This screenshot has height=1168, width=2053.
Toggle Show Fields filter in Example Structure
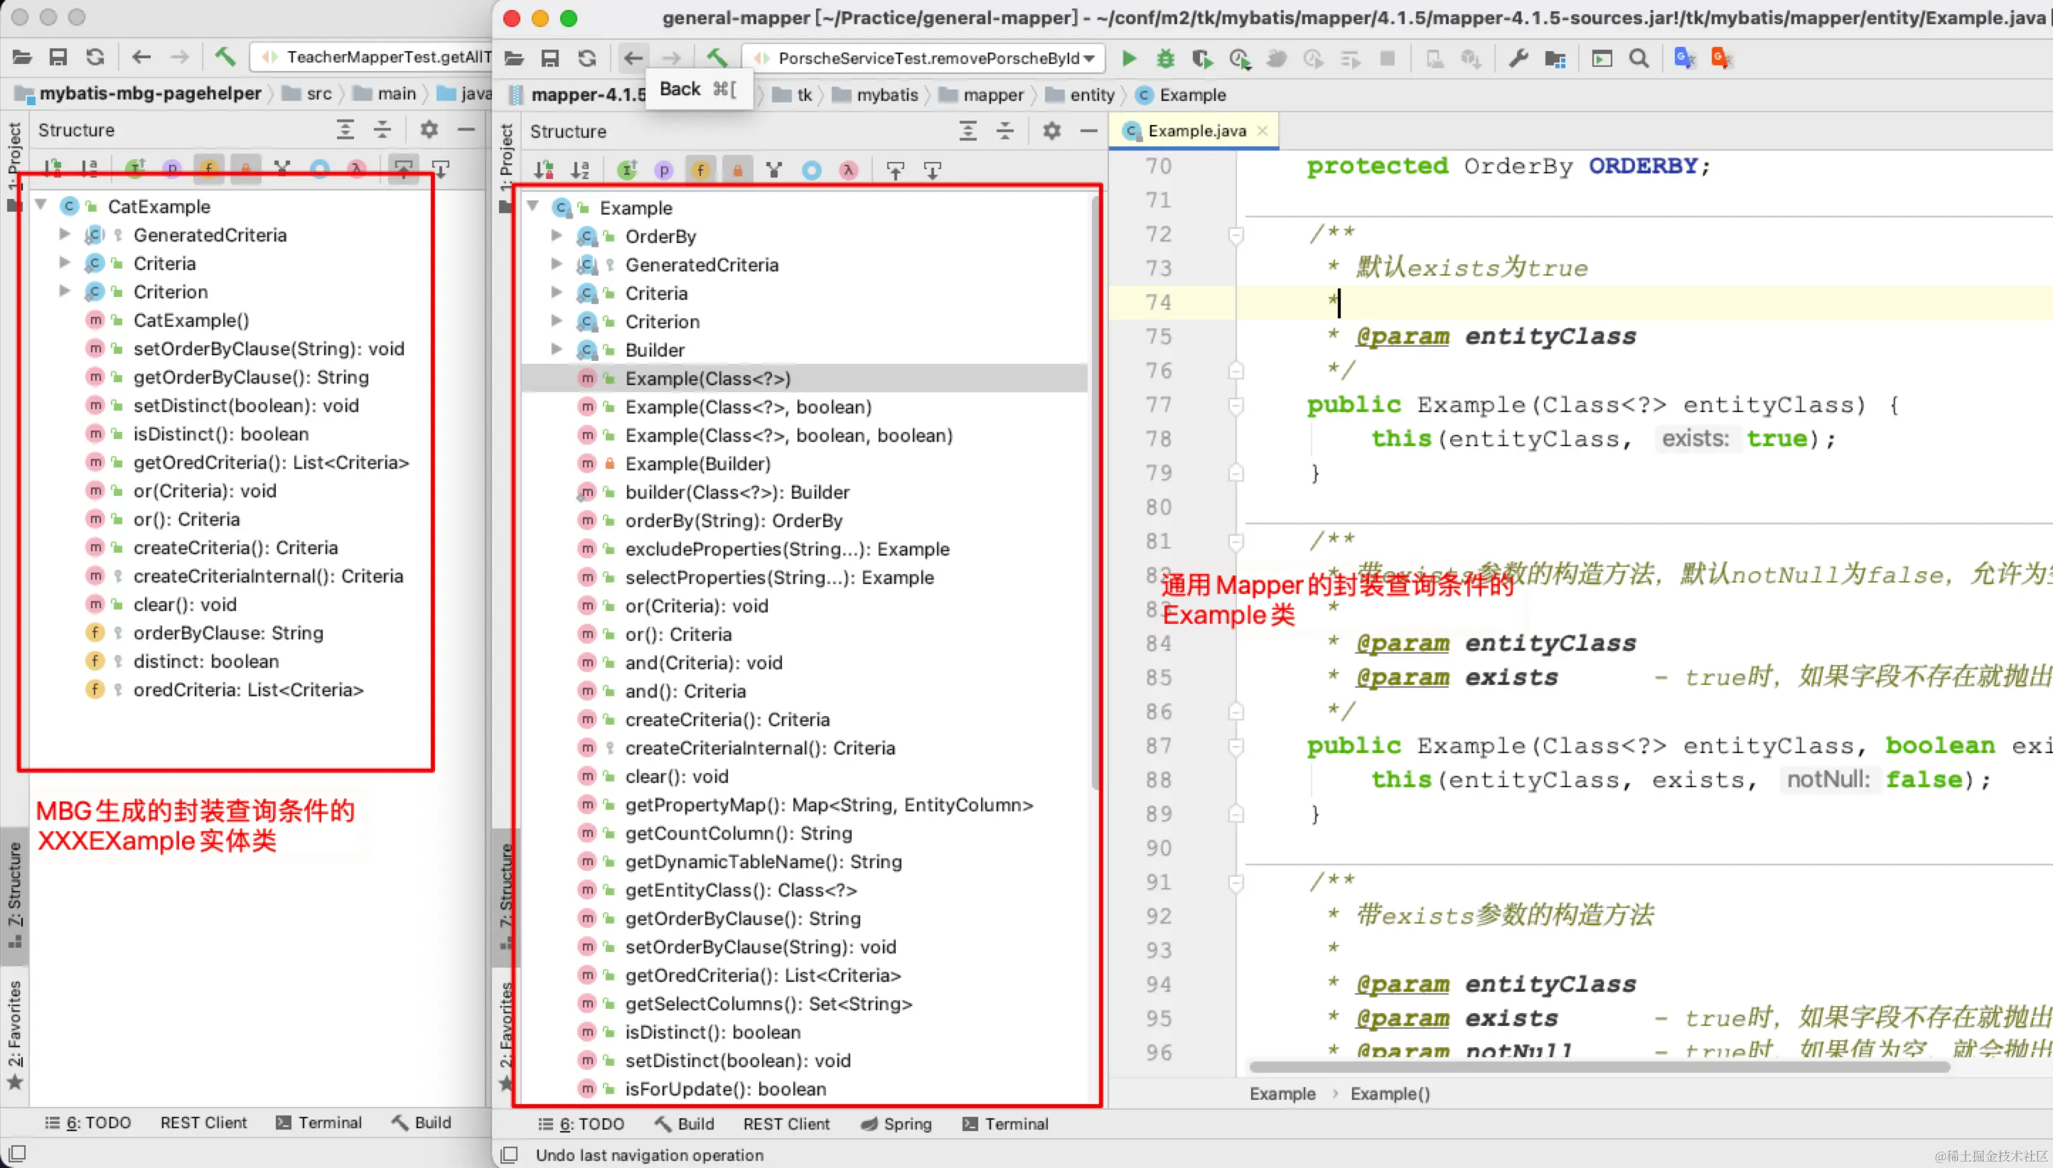pos(699,170)
